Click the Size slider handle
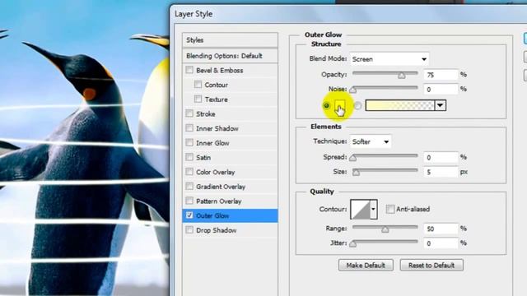 pos(356,173)
